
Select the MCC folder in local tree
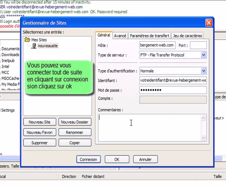[x=5, y=72]
